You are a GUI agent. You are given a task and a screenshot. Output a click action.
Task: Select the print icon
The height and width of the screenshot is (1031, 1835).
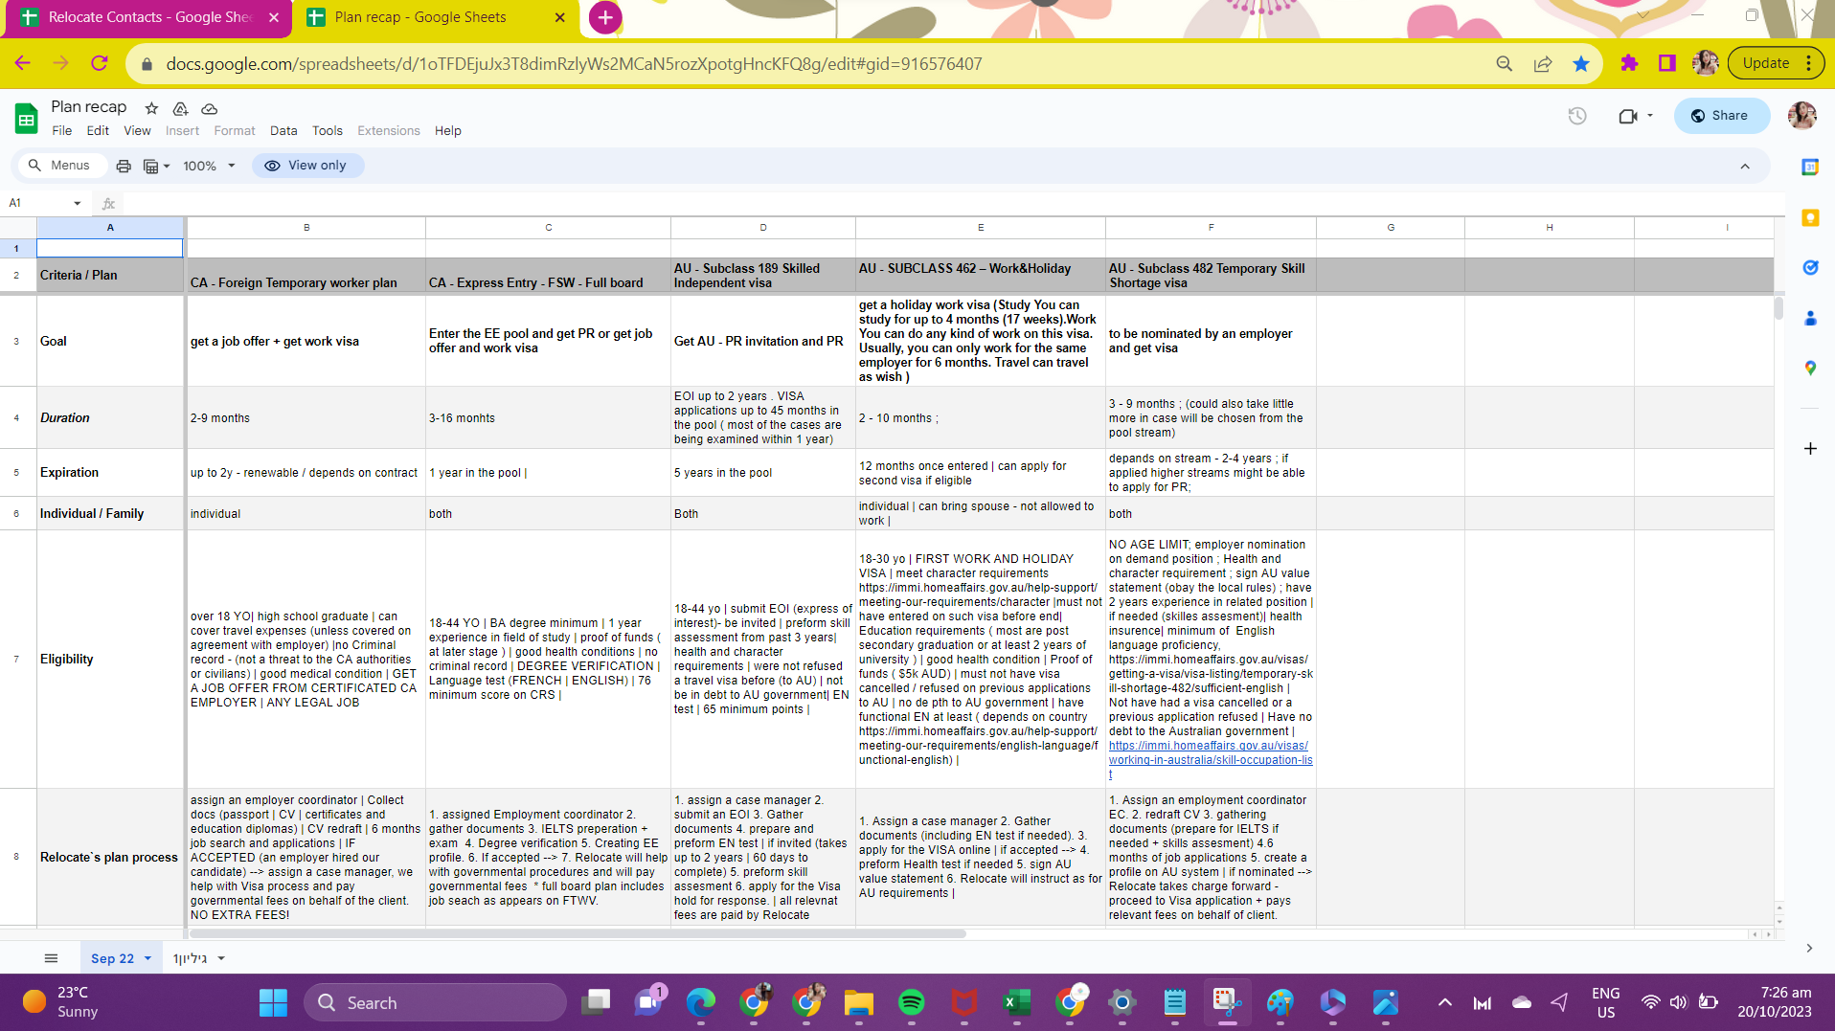tap(124, 165)
